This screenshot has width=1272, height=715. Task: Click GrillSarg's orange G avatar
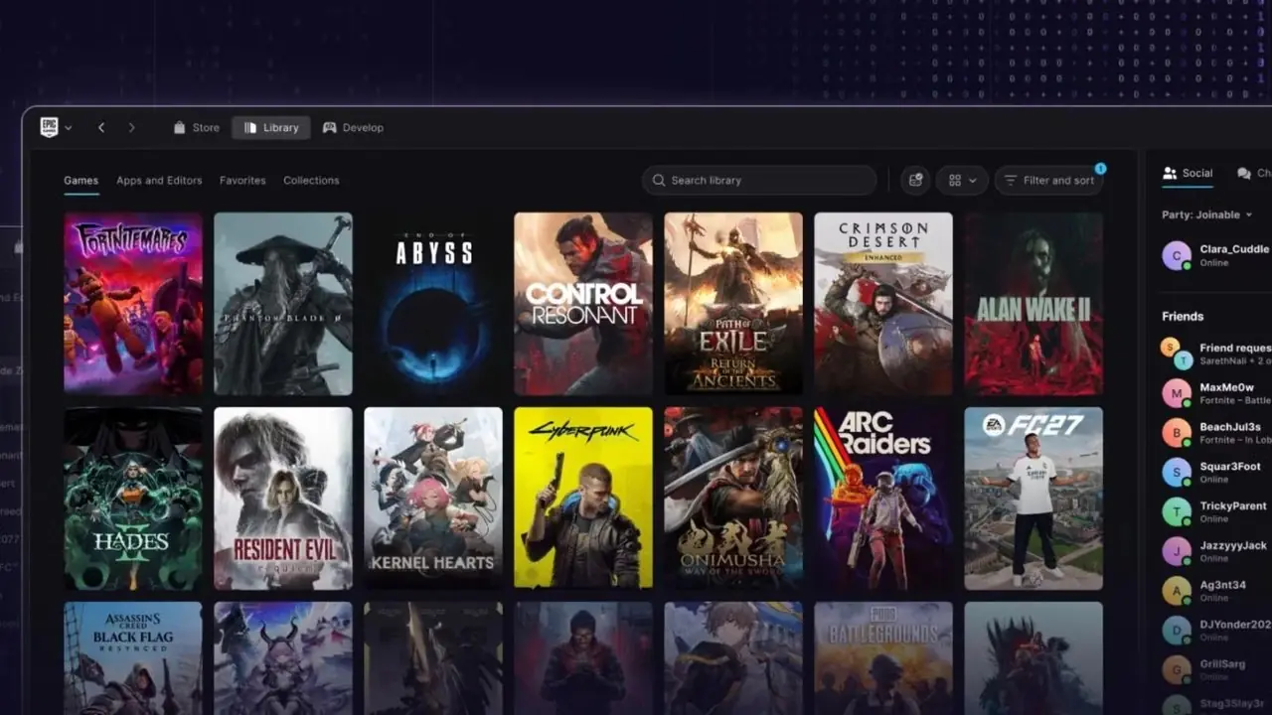pos(1177,670)
